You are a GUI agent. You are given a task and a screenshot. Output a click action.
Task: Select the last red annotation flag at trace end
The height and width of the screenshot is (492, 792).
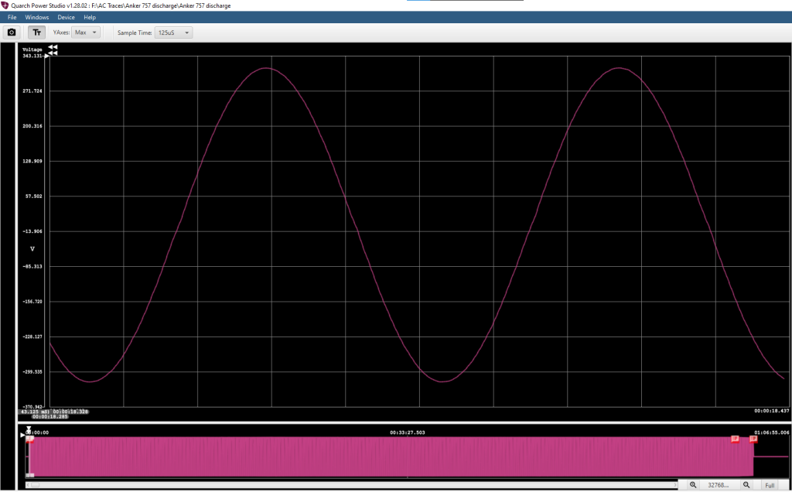(753, 439)
